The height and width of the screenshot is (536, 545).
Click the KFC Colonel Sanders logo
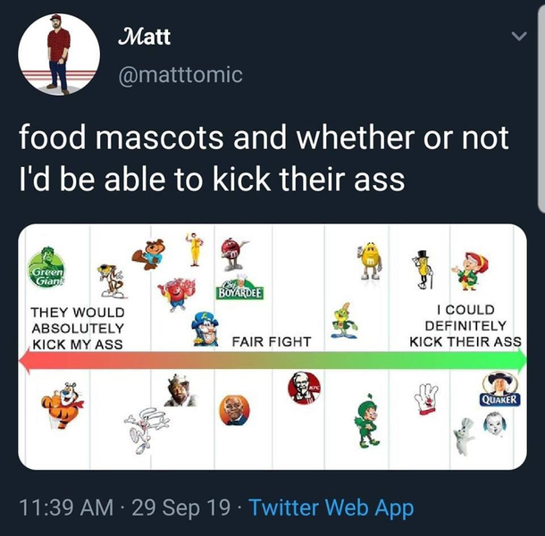tap(304, 388)
